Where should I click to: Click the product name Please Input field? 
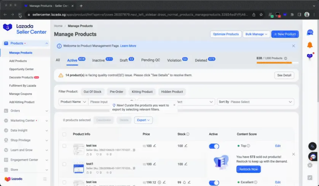coord(112,102)
